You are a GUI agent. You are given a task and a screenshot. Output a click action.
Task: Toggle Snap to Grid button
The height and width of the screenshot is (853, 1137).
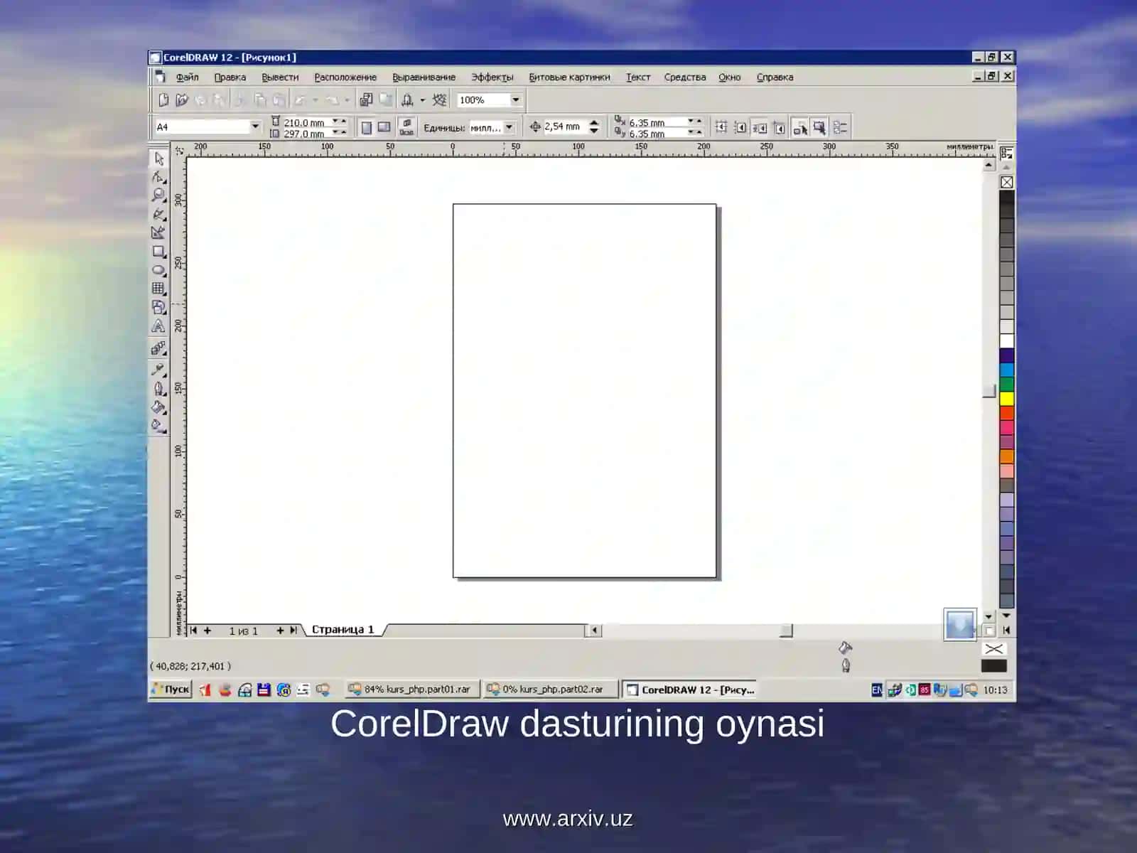tap(721, 127)
